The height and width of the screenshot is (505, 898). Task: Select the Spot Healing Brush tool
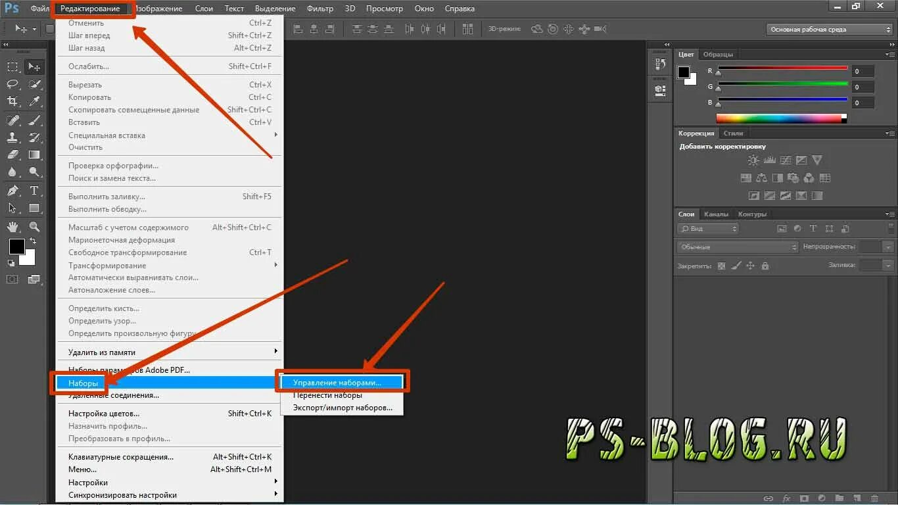point(12,120)
